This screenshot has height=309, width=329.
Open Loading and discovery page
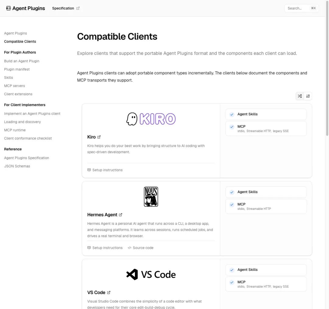(23, 122)
